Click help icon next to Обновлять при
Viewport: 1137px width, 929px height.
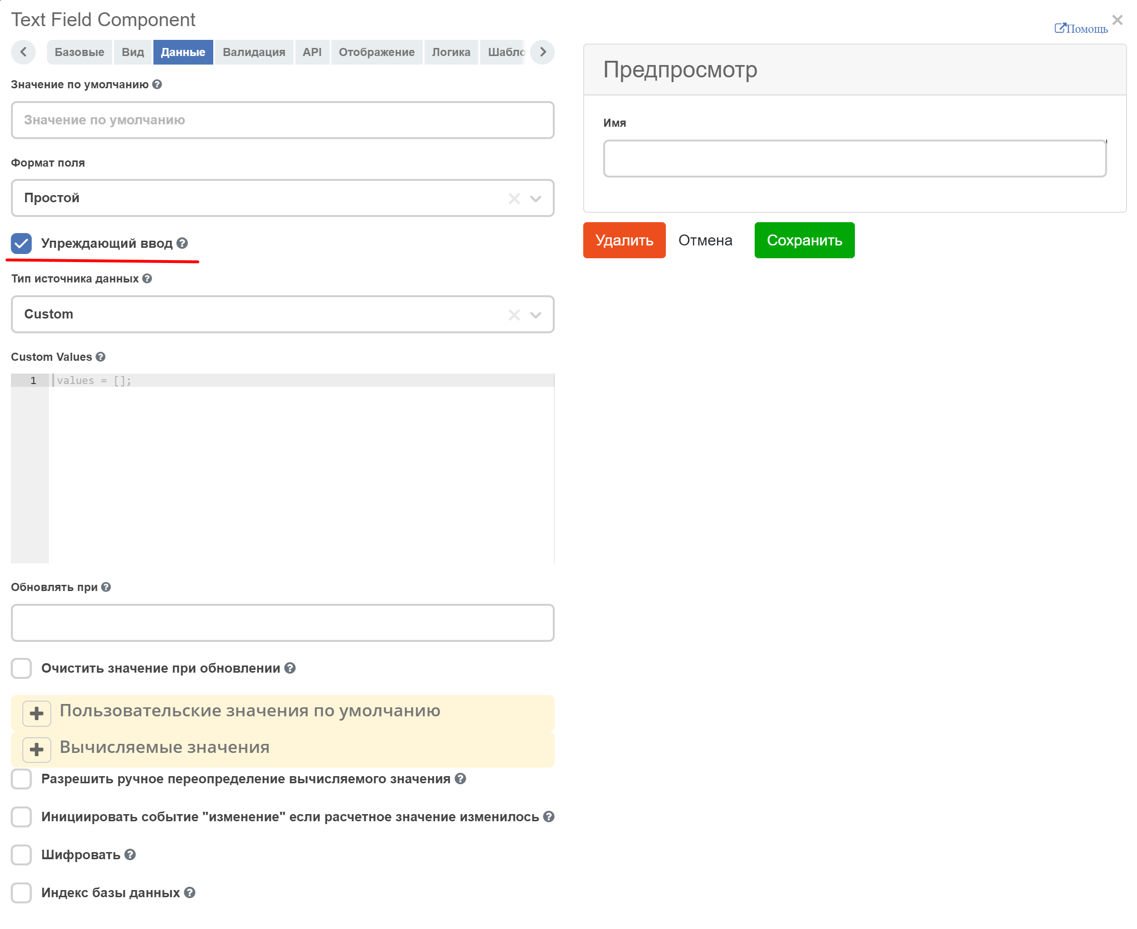coord(106,588)
